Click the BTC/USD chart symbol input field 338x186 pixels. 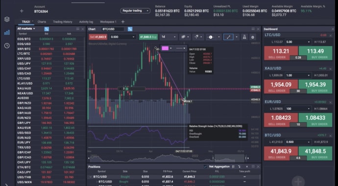(x=113, y=29)
